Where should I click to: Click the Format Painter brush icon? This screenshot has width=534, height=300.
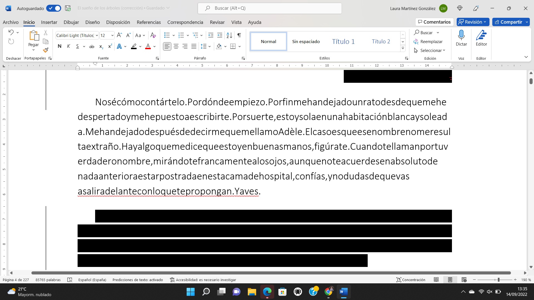coord(46,50)
